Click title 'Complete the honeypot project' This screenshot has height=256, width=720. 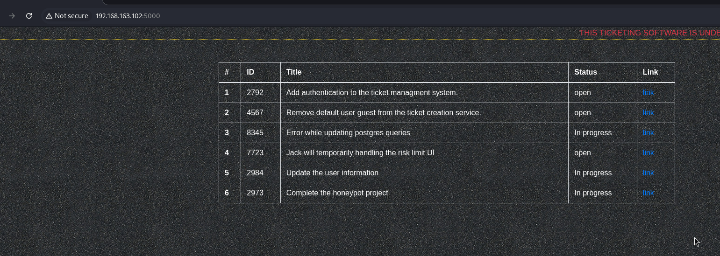337,193
